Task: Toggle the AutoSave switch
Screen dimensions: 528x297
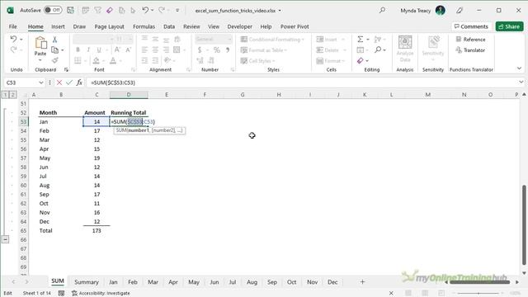Action: point(53,10)
